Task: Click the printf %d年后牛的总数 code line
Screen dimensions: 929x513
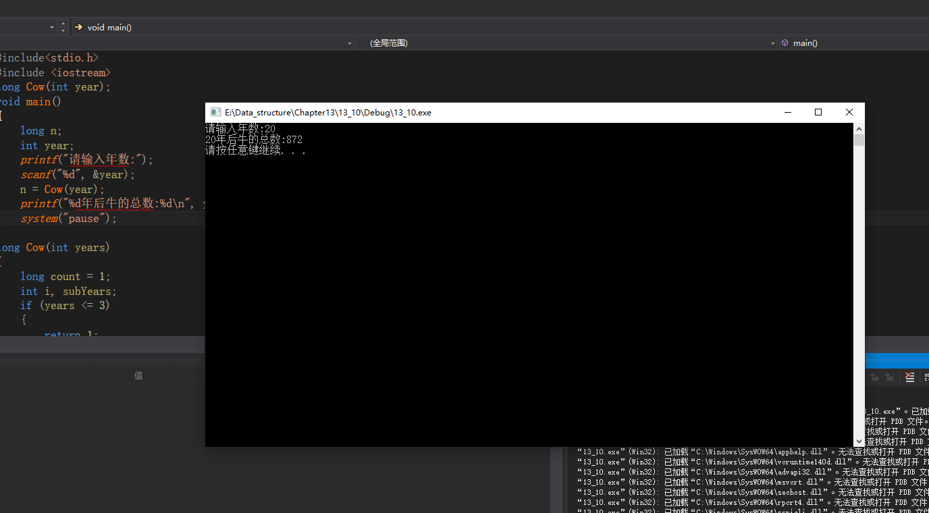Action: click(113, 204)
